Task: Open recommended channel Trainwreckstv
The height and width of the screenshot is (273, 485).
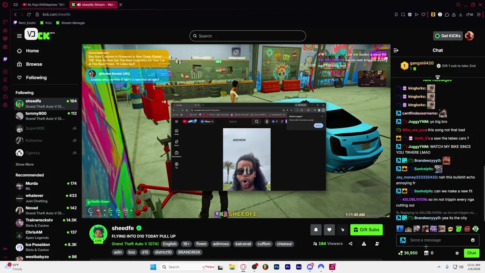Action: [x=46, y=223]
